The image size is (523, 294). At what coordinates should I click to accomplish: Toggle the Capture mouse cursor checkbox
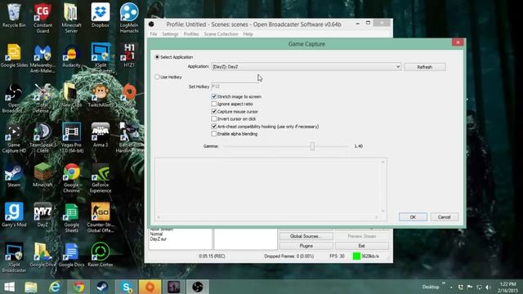pyautogui.click(x=214, y=111)
